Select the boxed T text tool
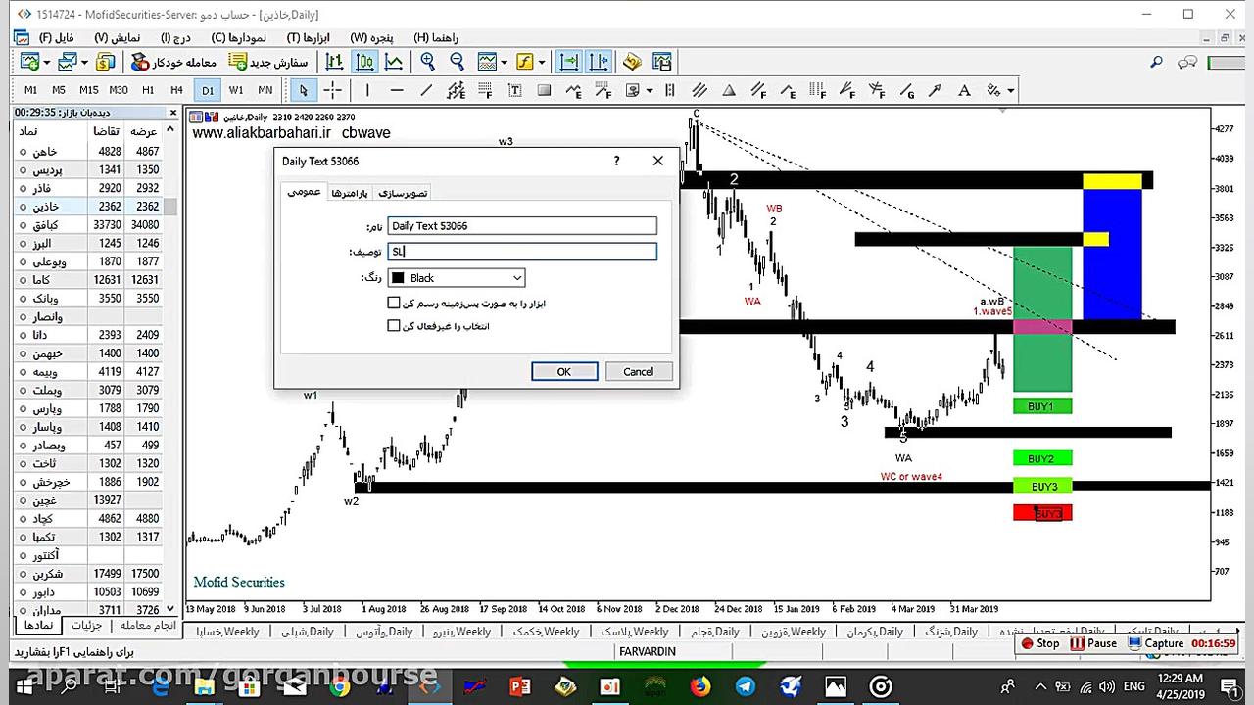The image size is (1254, 705). coord(515,90)
